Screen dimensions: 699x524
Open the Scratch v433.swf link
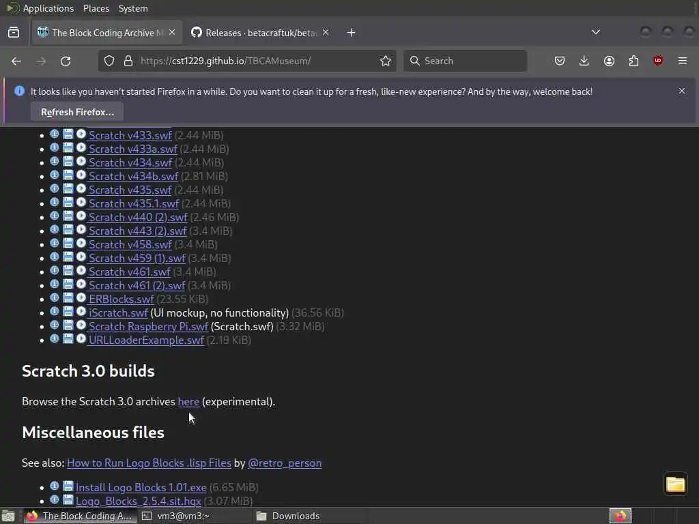point(130,135)
